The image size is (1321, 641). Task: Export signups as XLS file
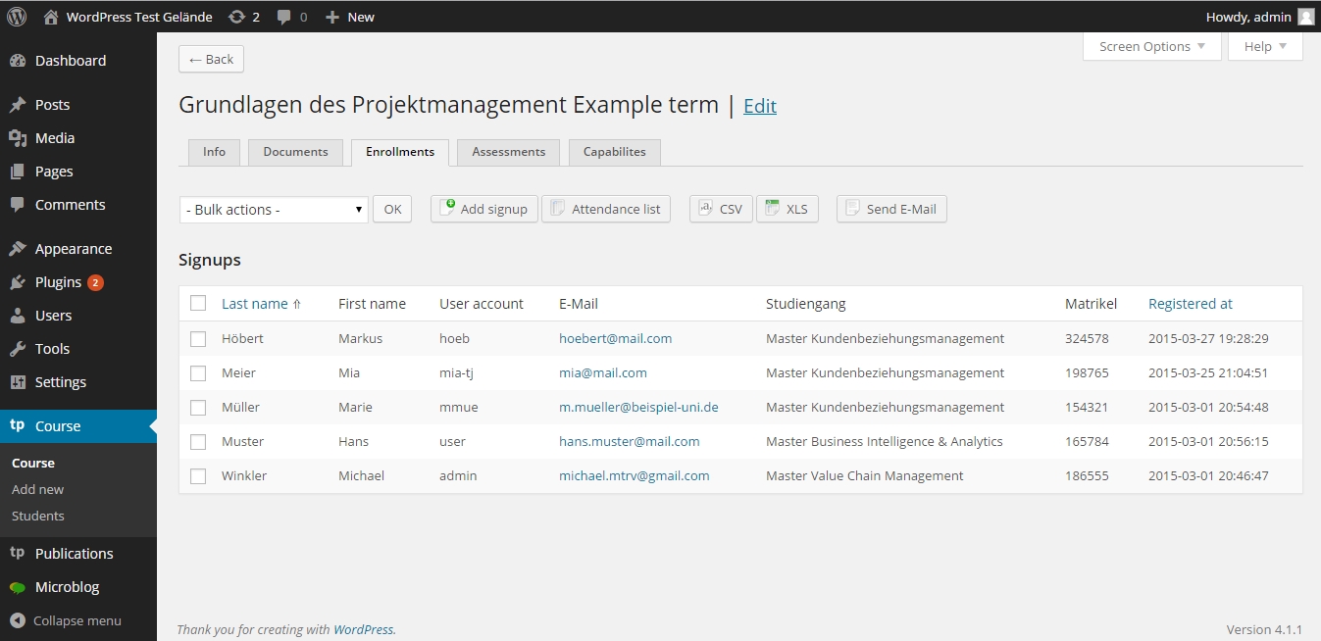pos(787,209)
